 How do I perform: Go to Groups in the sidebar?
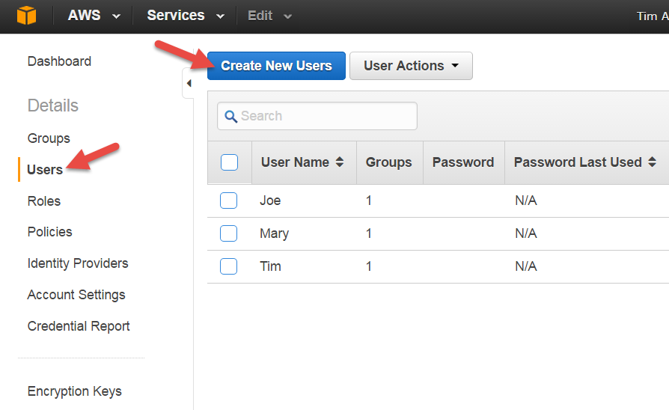(49, 138)
